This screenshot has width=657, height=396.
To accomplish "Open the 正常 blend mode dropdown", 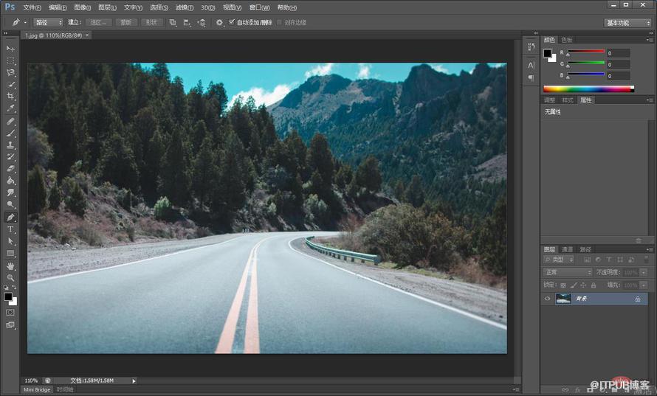I will pos(568,273).
